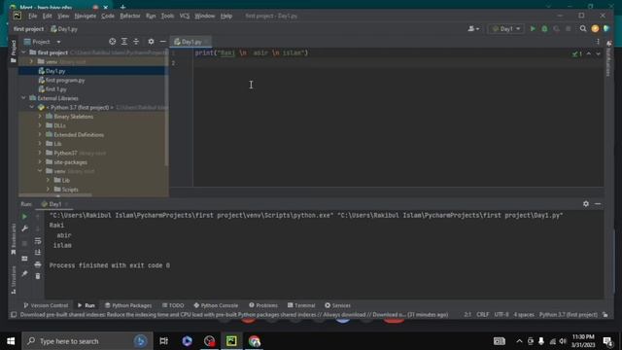Image resolution: width=622 pixels, height=350 pixels.
Task: Expand all nodes in Project panel
Action: (x=124, y=41)
